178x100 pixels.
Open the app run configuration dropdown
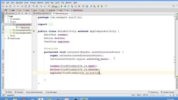coord(55,6)
